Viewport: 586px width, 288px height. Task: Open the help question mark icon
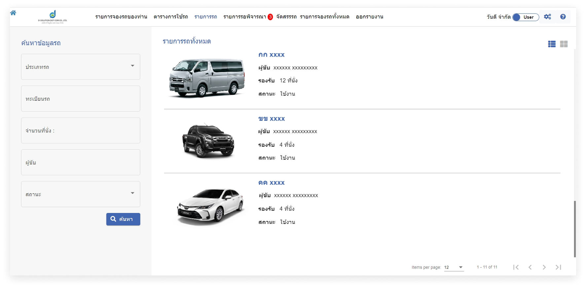(563, 17)
